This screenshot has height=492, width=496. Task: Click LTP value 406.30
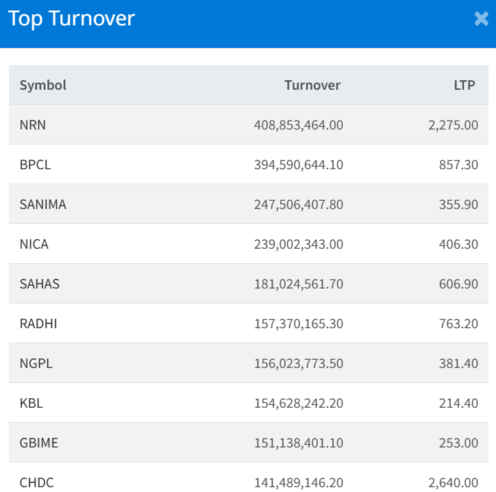pyautogui.click(x=458, y=244)
